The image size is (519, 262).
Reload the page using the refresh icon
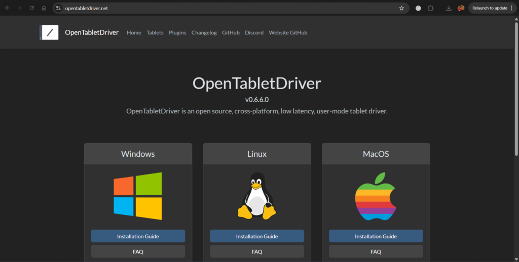click(32, 8)
